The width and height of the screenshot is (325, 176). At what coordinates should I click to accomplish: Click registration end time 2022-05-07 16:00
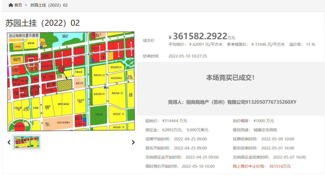278,148
